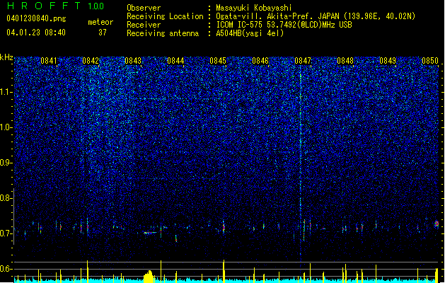Viewport: 445px width, 283px height.
Task: Click the tallest yellow spike under 0845
Action: click(224, 272)
